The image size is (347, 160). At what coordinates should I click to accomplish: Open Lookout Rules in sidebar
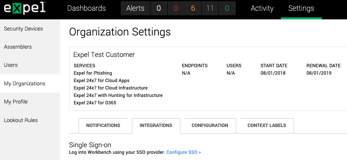click(x=21, y=120)
